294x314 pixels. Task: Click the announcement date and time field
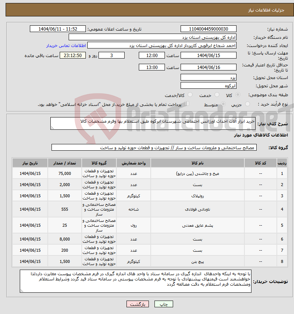pos(58,29)
